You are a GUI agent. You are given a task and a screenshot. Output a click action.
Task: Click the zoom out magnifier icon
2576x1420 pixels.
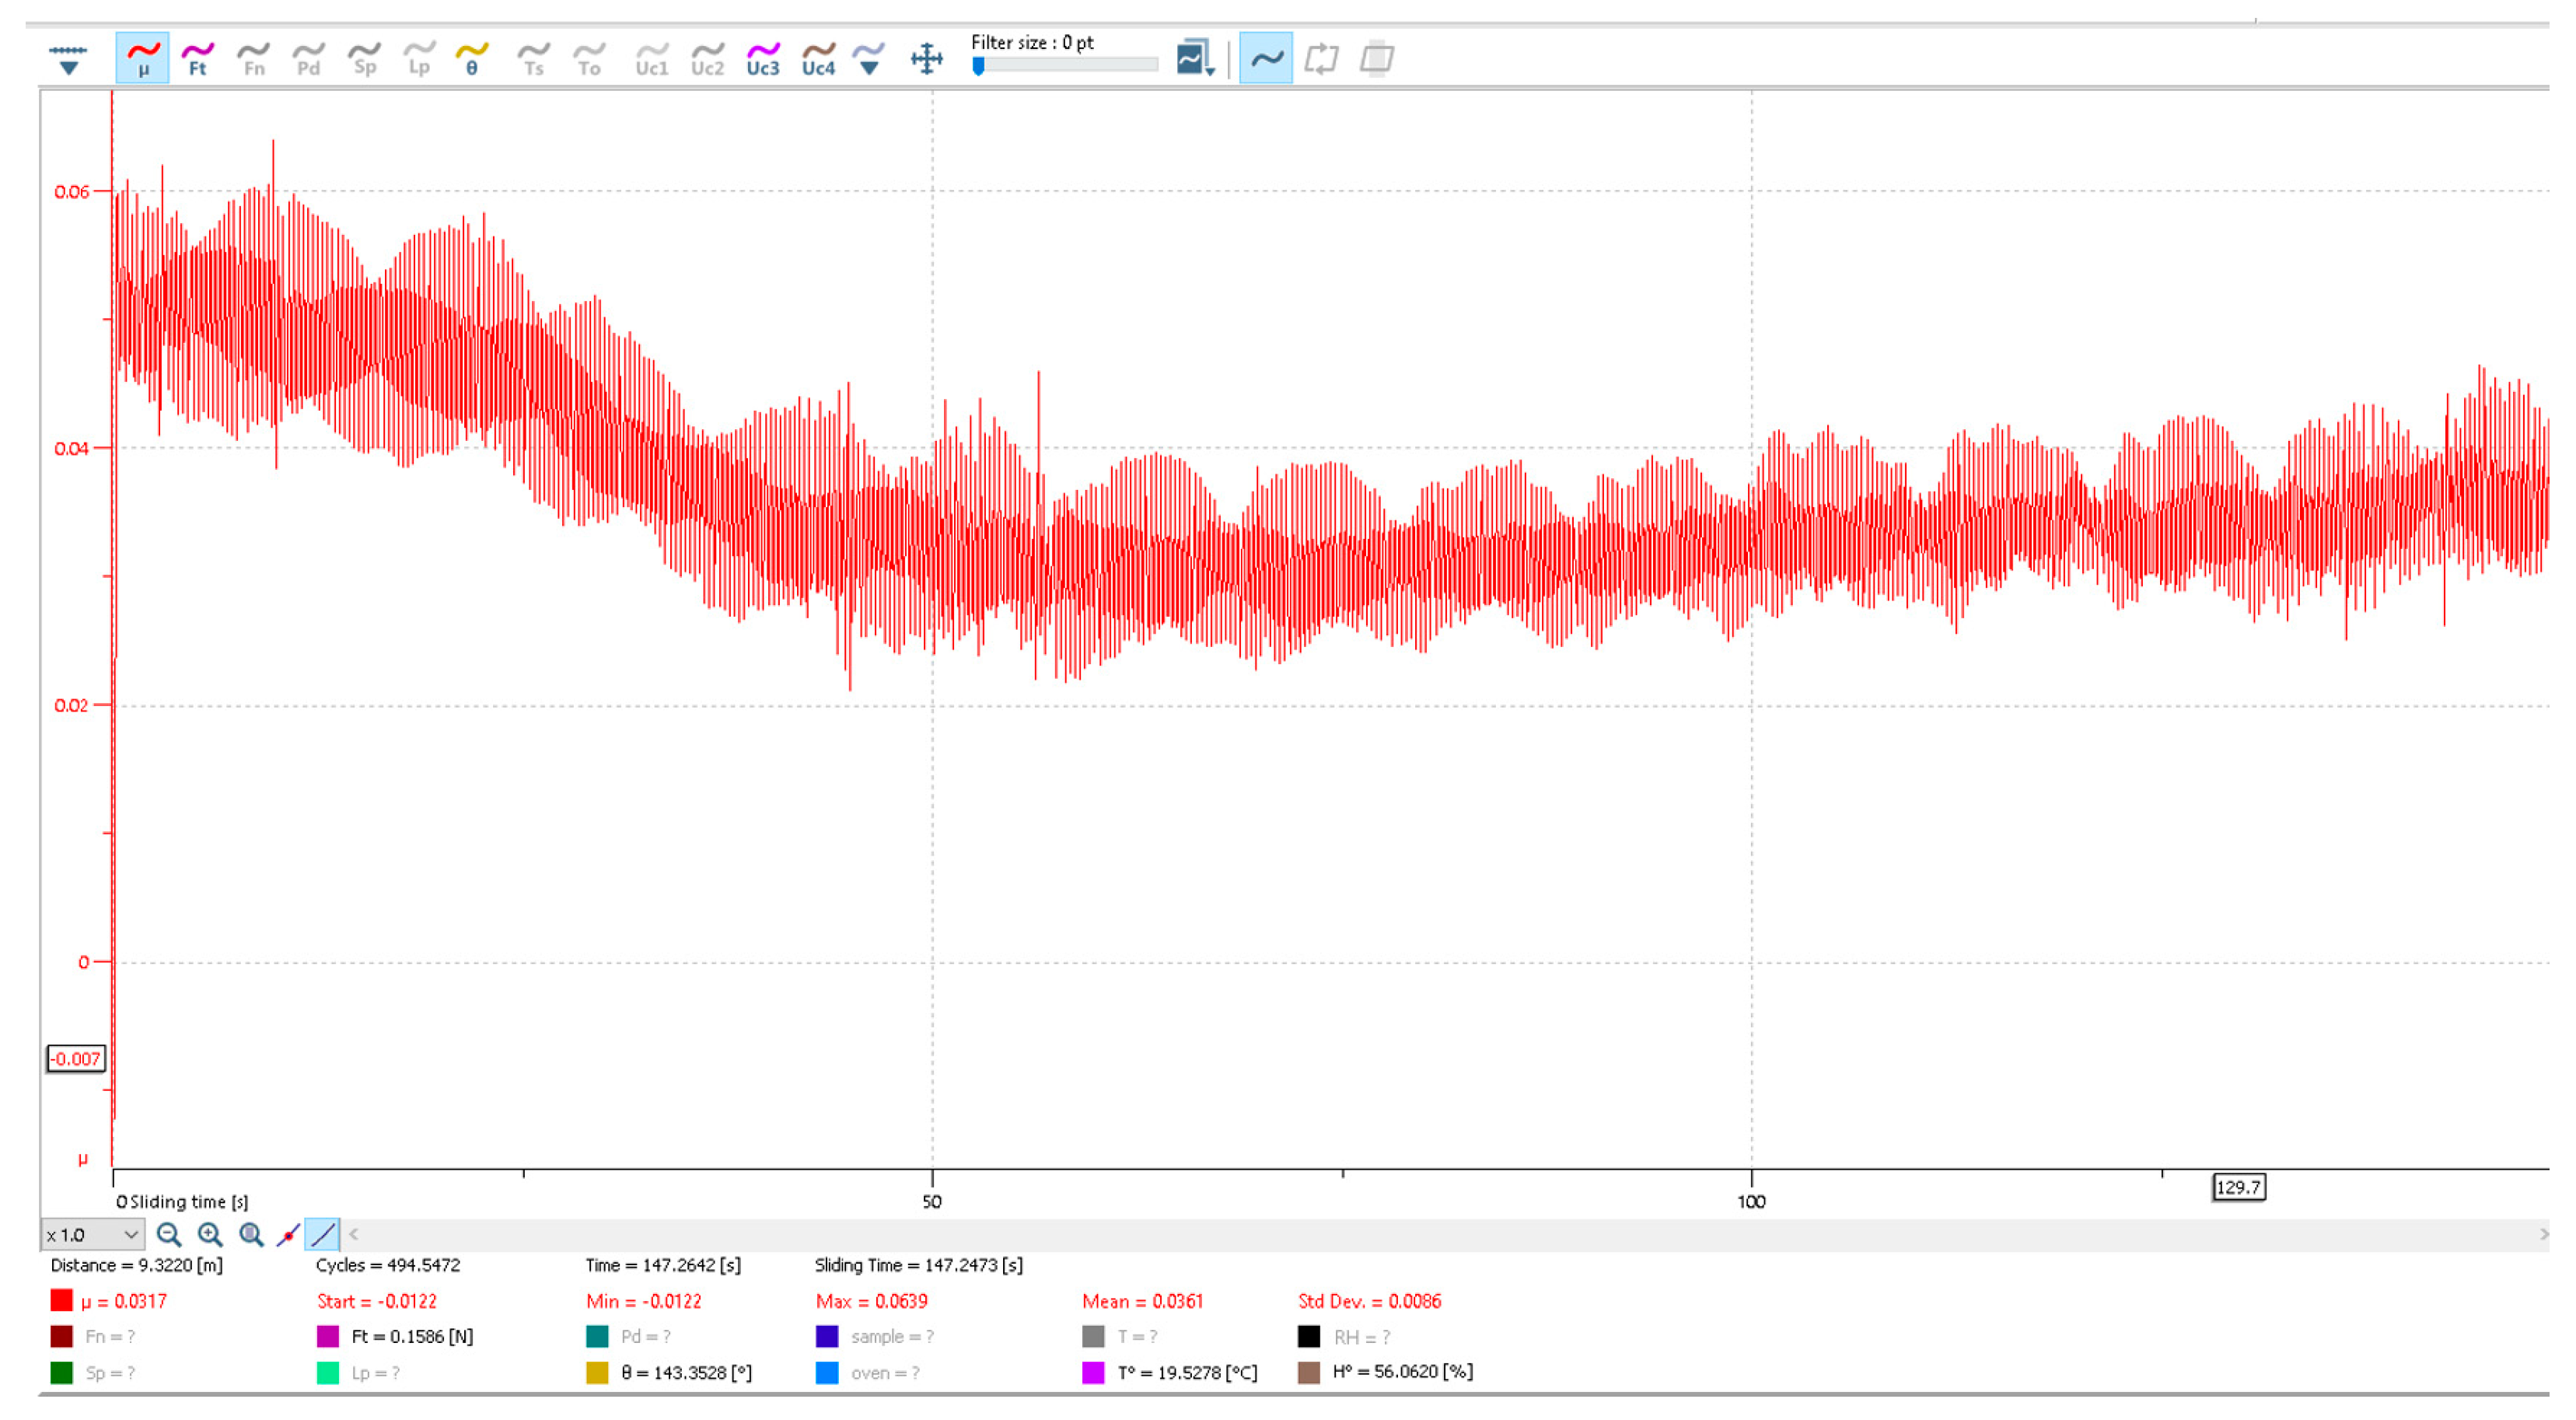click(x=169, y=1235)
